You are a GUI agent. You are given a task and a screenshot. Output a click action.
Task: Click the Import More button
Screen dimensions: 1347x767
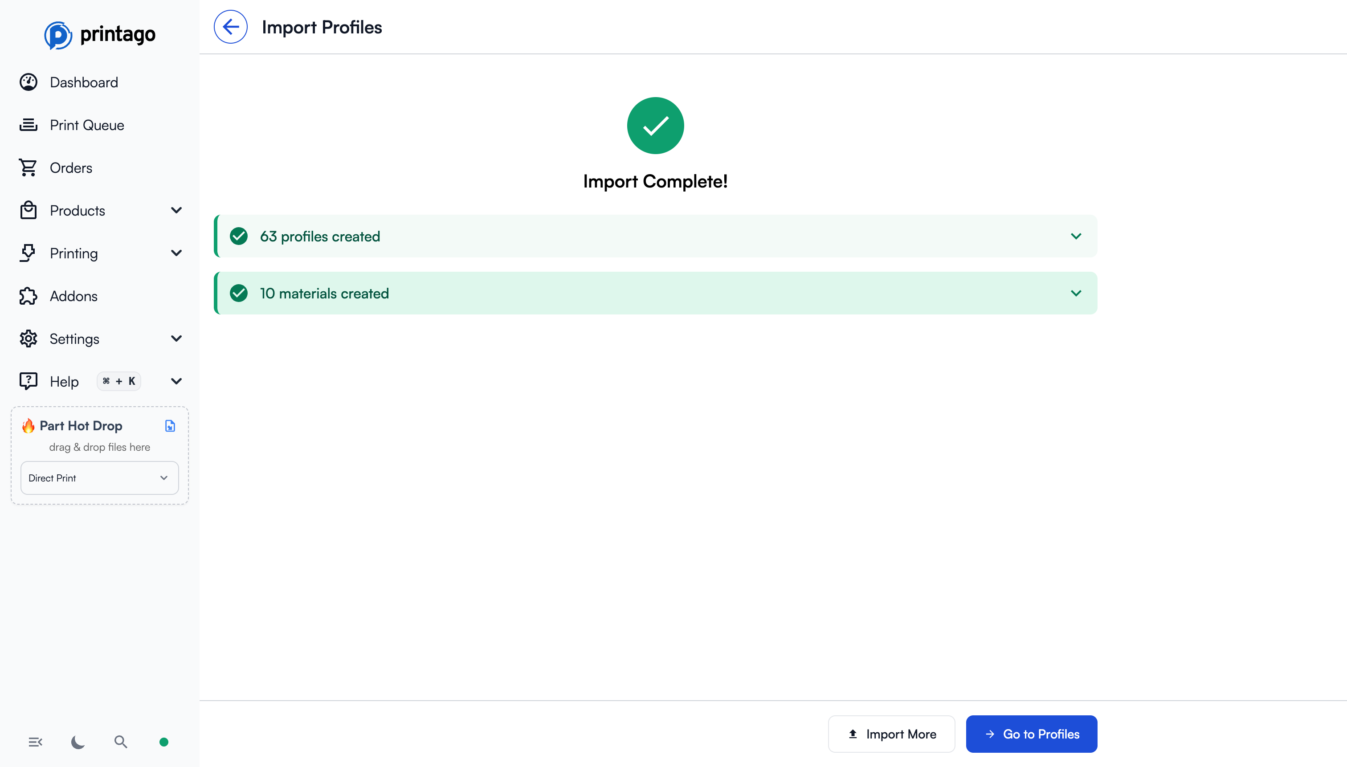(x=891, y=734)
